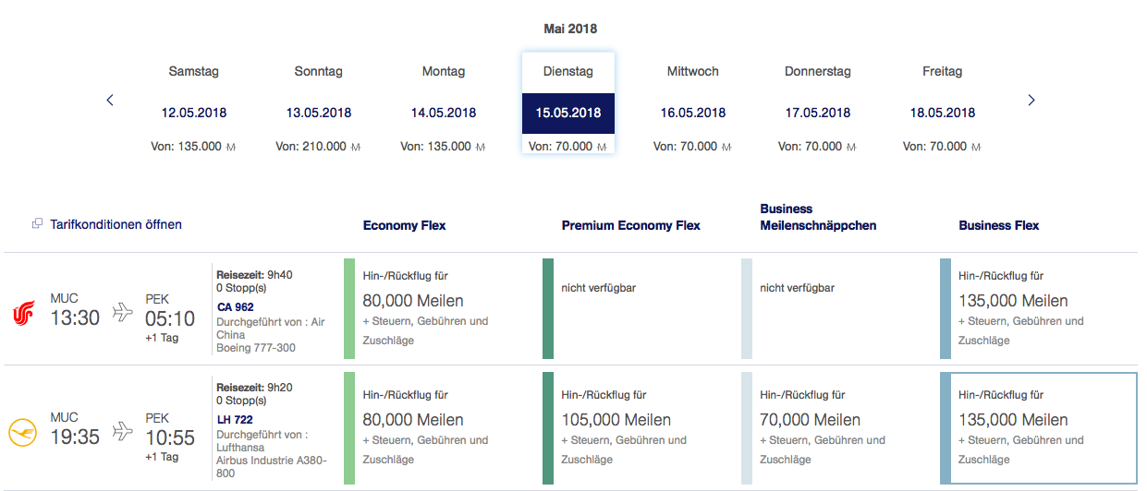Click the airplane icon for flight LH 722

[122, 430]
